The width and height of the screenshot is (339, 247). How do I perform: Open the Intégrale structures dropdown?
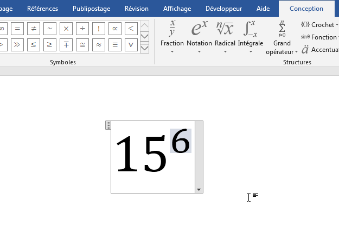click(x=250, y=37)
